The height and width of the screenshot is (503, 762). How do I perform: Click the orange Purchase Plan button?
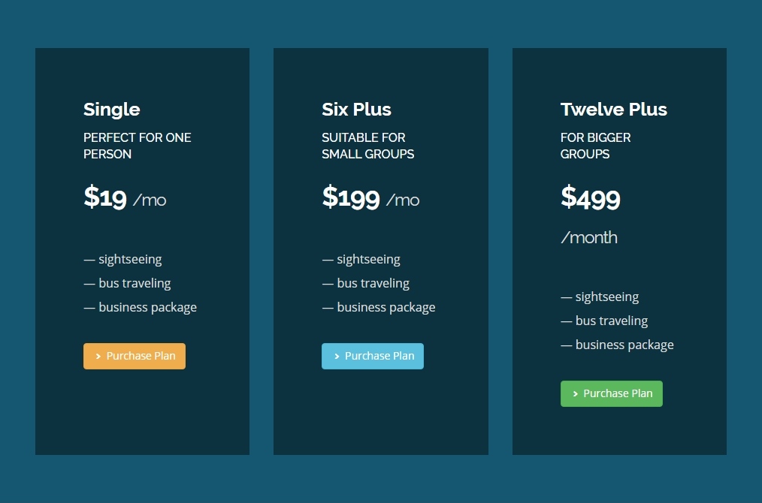point(135,356)
